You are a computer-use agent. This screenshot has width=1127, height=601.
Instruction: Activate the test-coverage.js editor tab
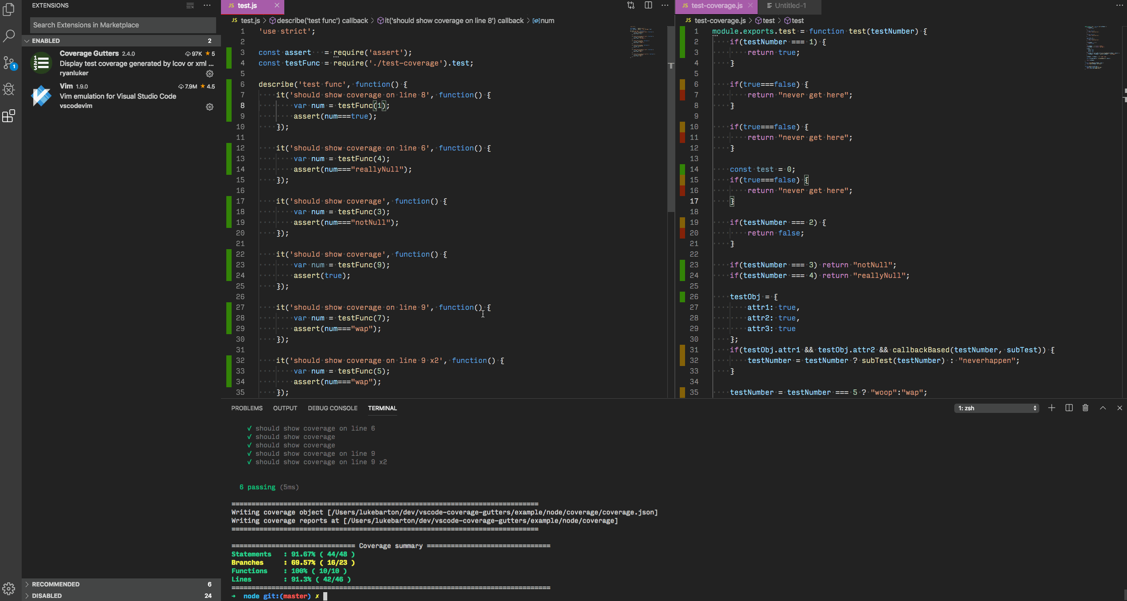coord(716,6)
